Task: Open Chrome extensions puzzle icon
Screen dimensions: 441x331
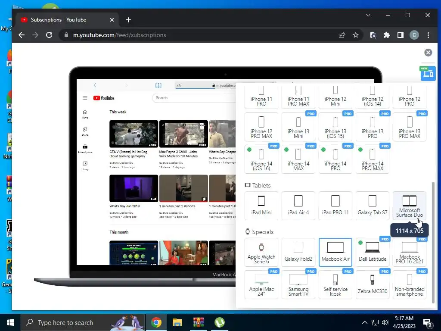Action: (x=387, y=35)
